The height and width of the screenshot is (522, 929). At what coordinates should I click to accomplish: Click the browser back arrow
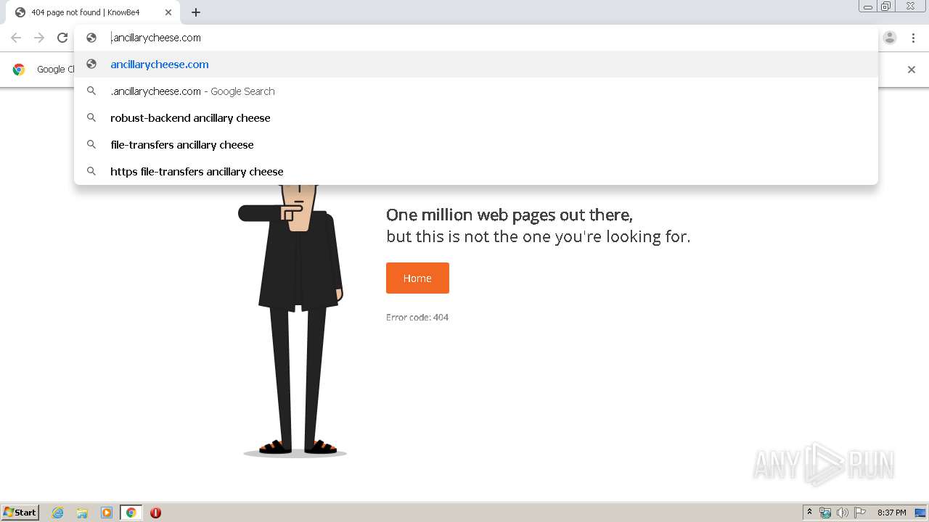click(16, 38)
